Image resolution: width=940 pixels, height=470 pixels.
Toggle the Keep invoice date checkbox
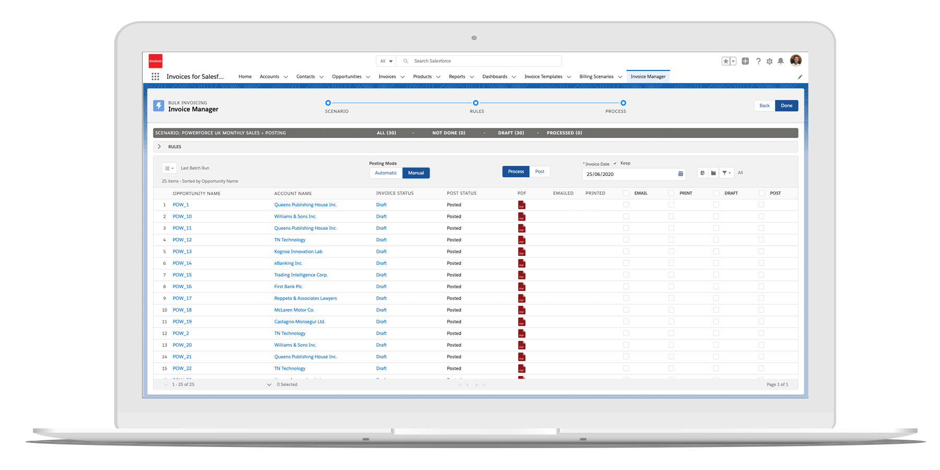click(x=615, y=163)
